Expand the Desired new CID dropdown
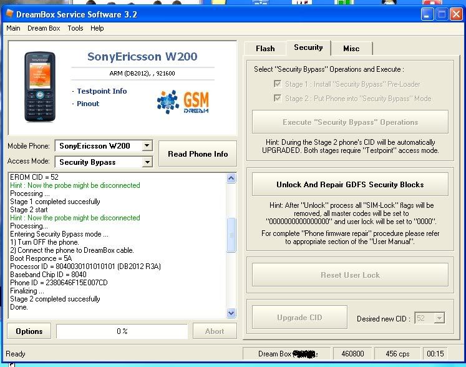Screen dimensions: 466x367 439,318
